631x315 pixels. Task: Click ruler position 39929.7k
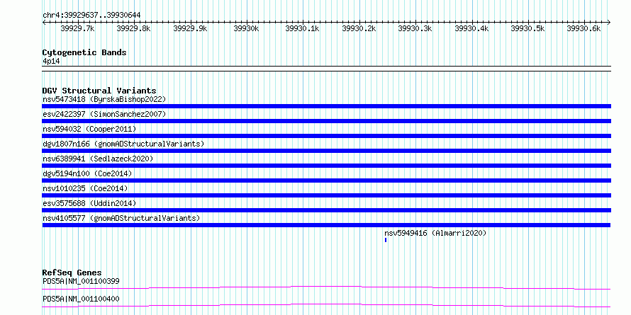pyautogui.click(x=78, y=28)
